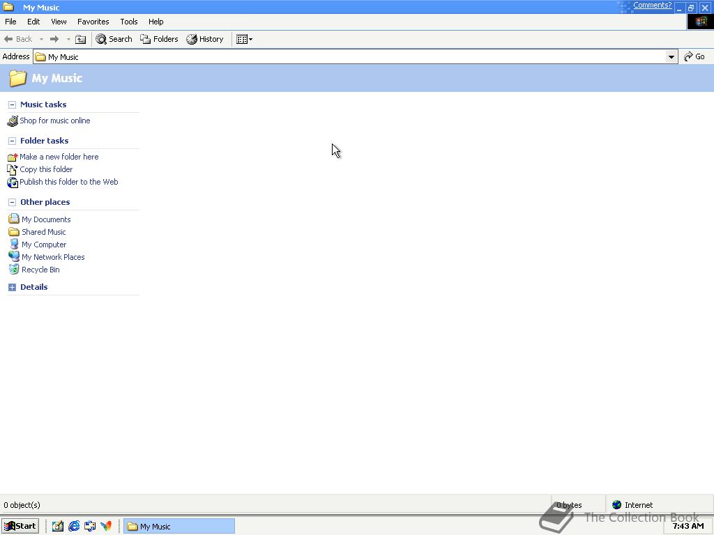The height and width of the screenshot is (535, 714).
Task: Launch MSN butterfly quick launch icon
Action: (x=106, y=527)
